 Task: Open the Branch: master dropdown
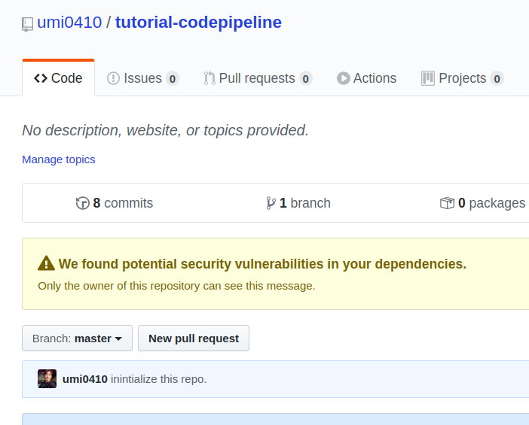point(77,338)
